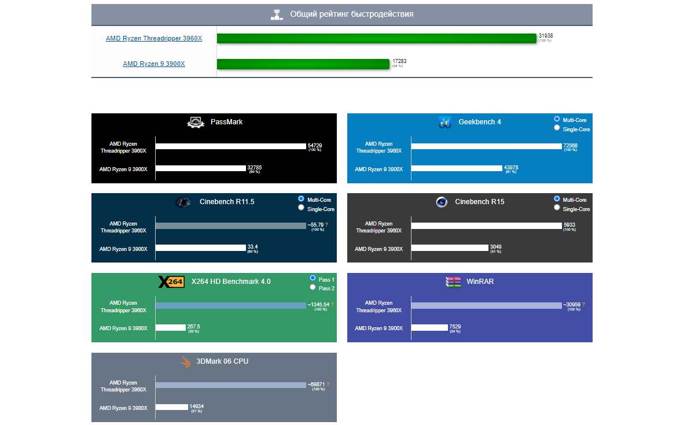Click Ryzen 9 3900X label in WinRAR panel
680x425 pixels.
(378, 328)
